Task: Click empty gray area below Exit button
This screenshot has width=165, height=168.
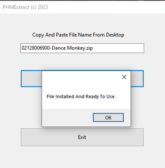Action: click(82, 157)
